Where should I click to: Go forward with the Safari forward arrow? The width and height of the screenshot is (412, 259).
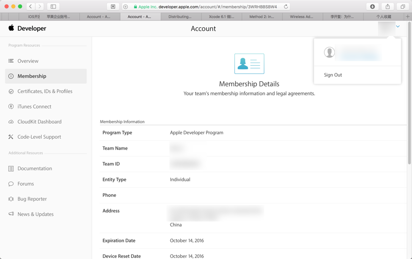point(40,7)
